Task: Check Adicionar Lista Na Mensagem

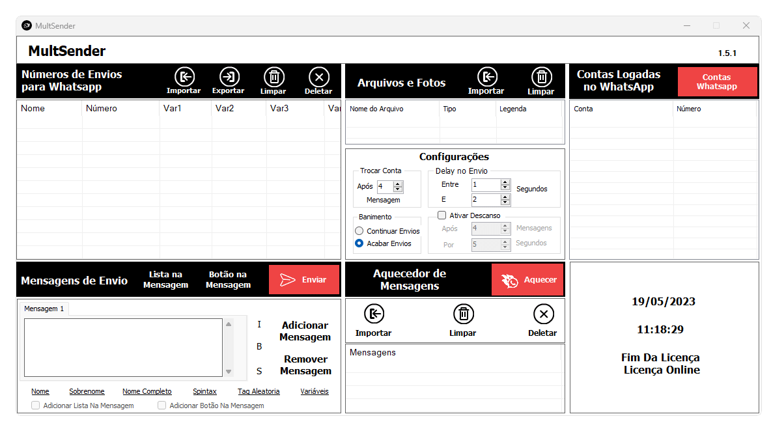Action: [x=35, y=406]
